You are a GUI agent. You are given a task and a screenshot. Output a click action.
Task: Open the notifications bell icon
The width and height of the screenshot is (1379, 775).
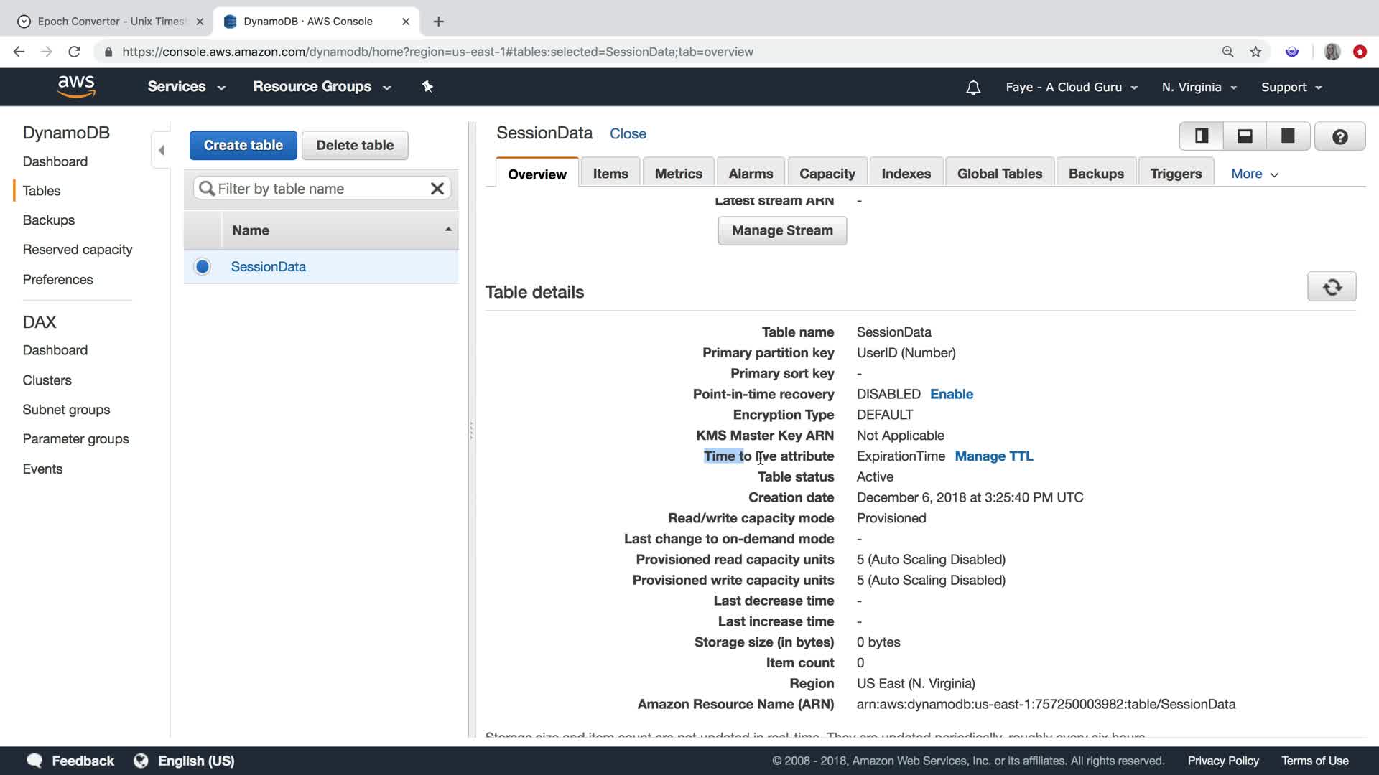(x=973, y=88)
